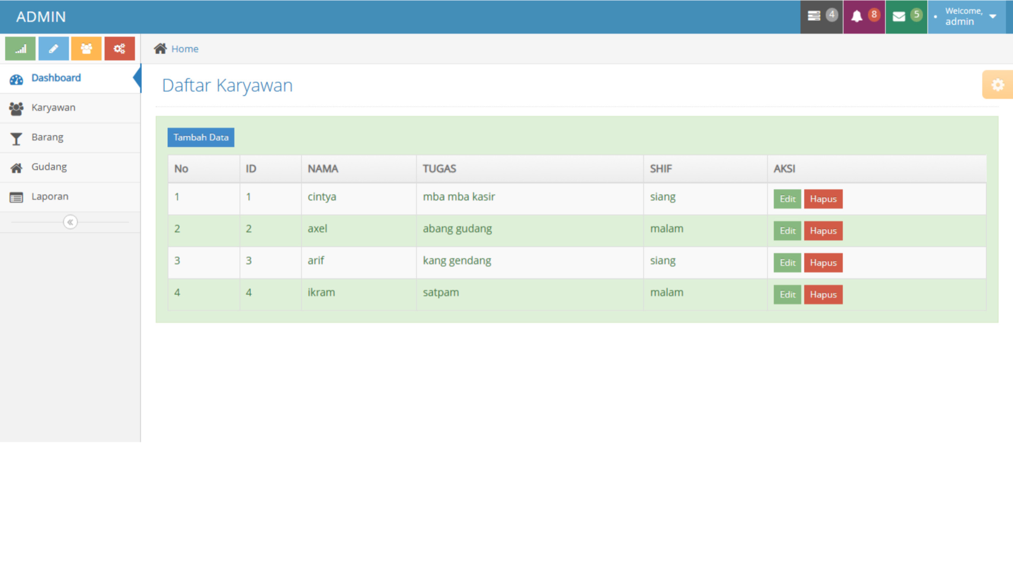Click the No column header
The image size is (1013, 569).
(x=204, y=169)
